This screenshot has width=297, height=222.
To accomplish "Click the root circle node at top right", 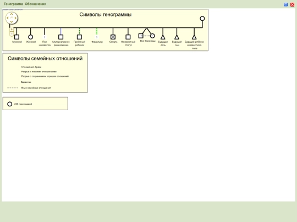I will pyautogui.click(x=202, y=19).
